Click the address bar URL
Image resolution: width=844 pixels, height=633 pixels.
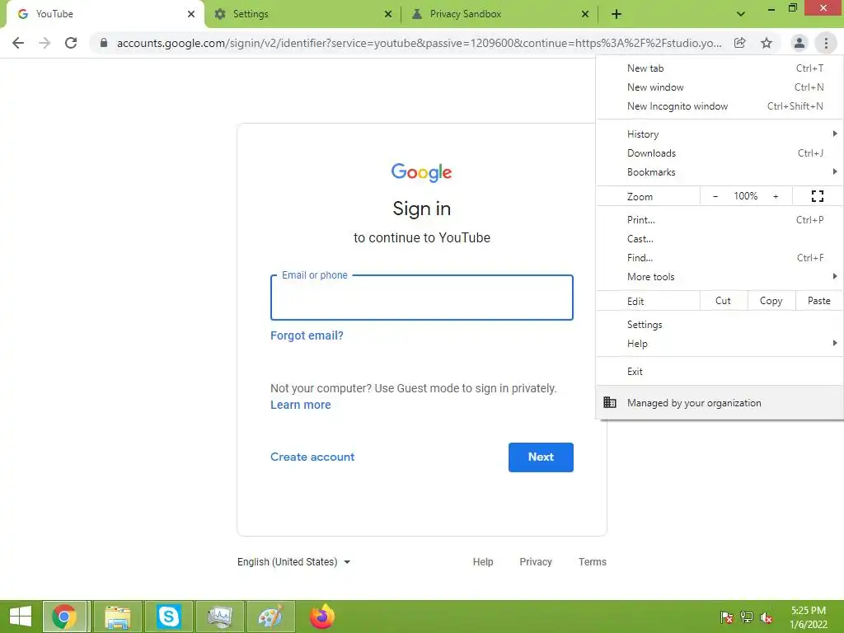pos(420,43)
